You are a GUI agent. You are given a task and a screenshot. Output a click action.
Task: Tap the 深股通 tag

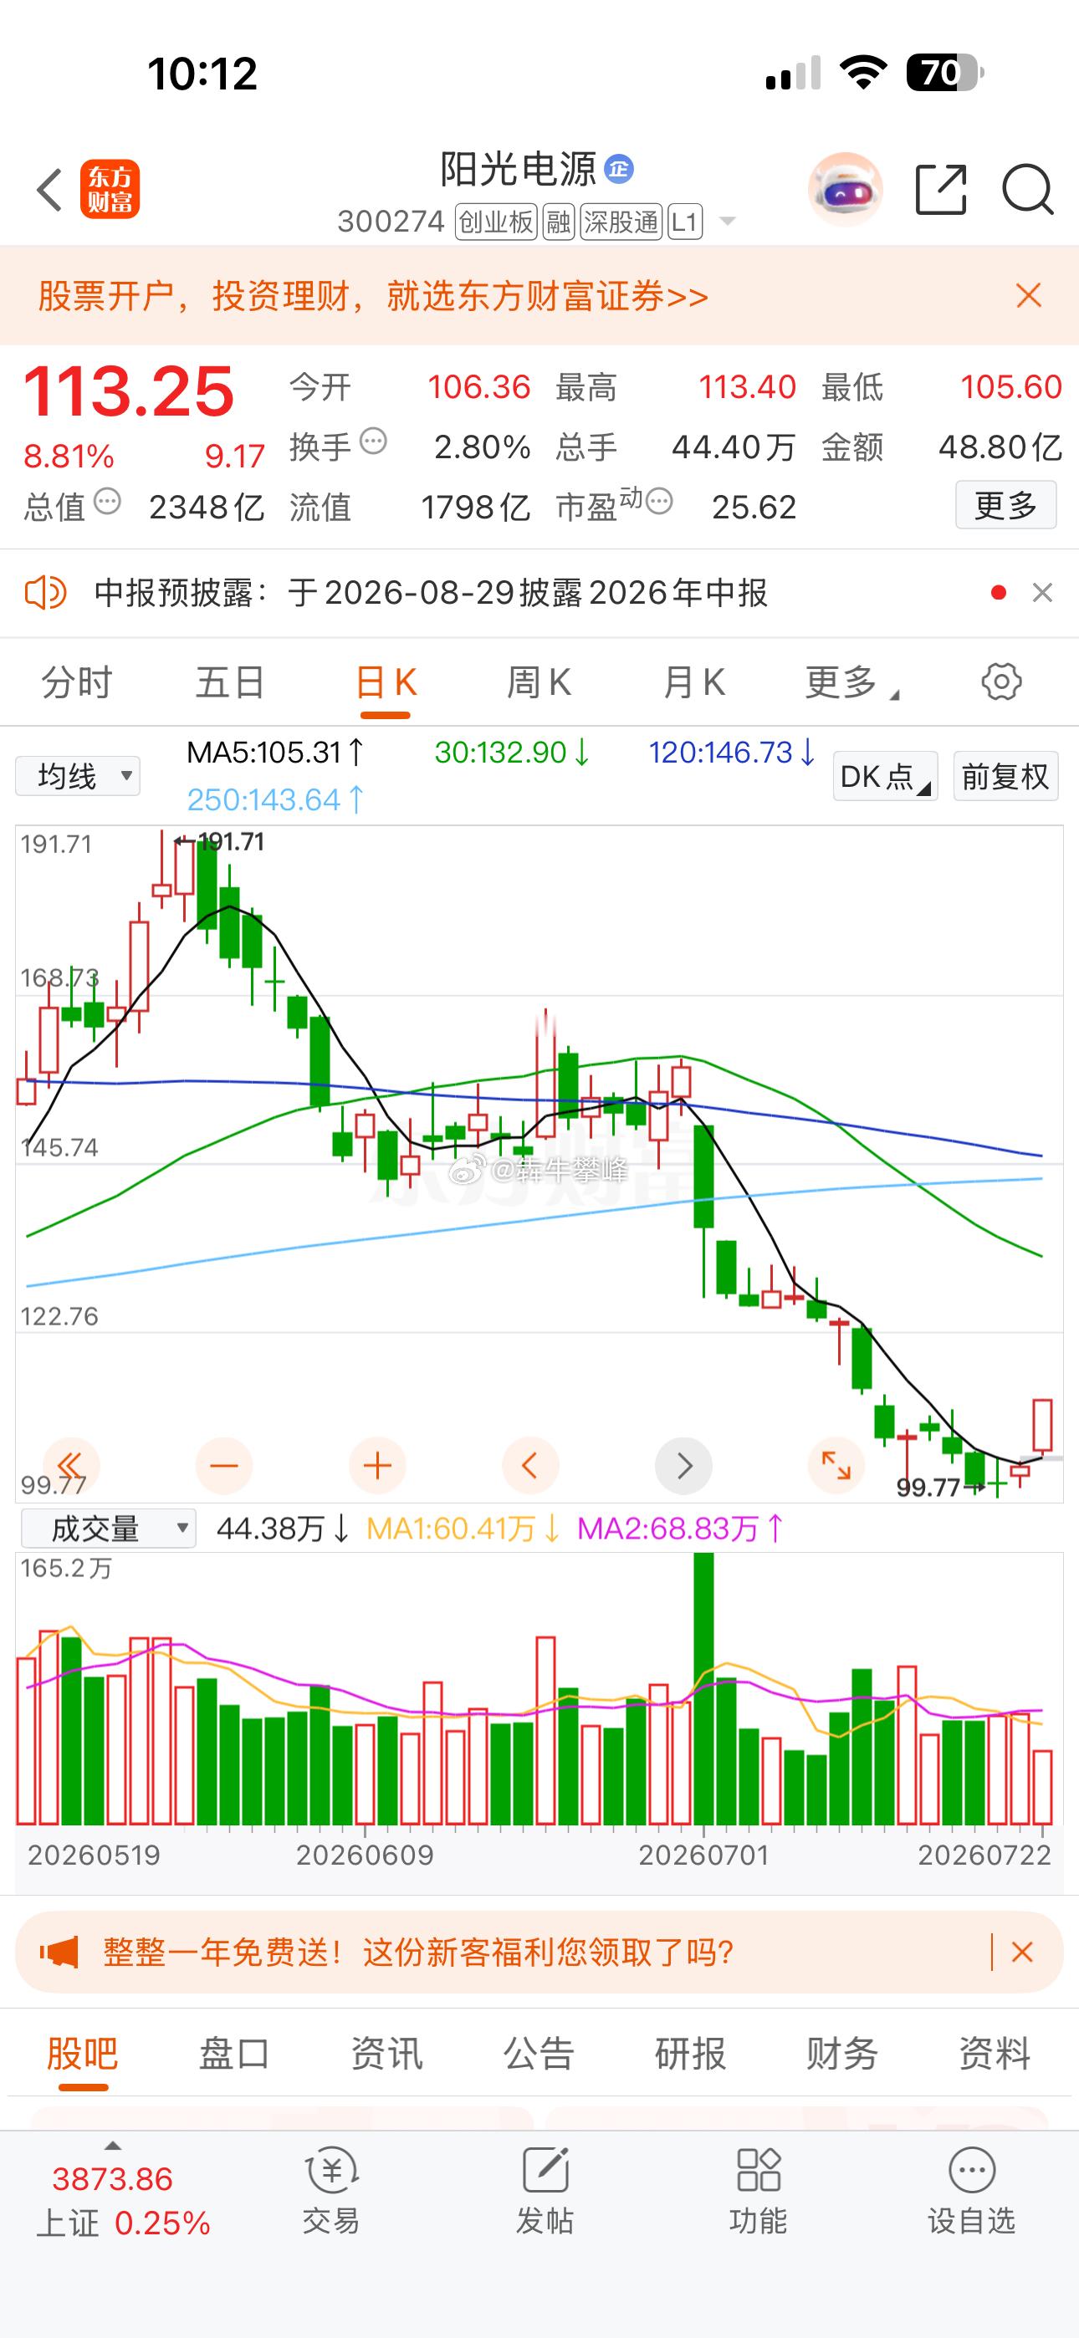(621, 222)
